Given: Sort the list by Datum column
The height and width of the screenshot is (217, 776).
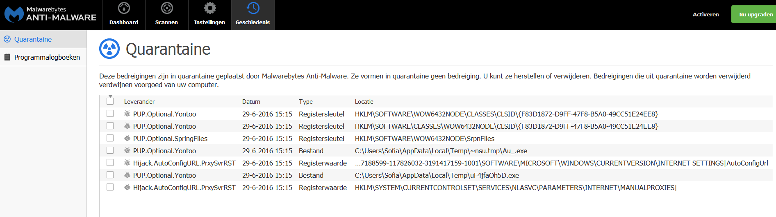Looking at the screenshot, I should tap(251, 102).
